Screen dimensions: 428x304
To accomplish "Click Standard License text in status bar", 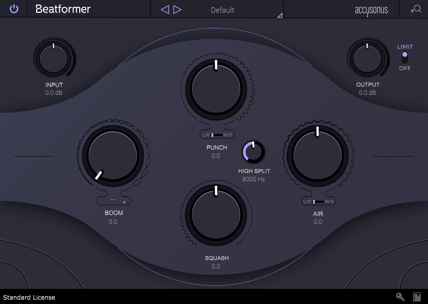I will coord(28,297).
